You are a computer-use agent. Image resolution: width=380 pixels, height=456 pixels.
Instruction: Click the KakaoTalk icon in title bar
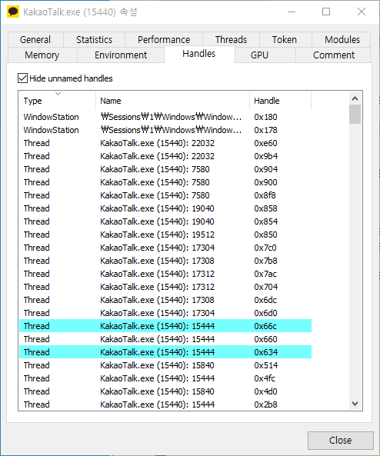point(13,12)
